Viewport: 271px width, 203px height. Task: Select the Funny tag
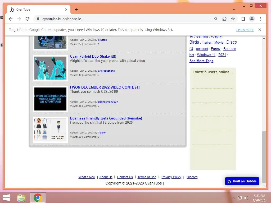tap(215, 49)
